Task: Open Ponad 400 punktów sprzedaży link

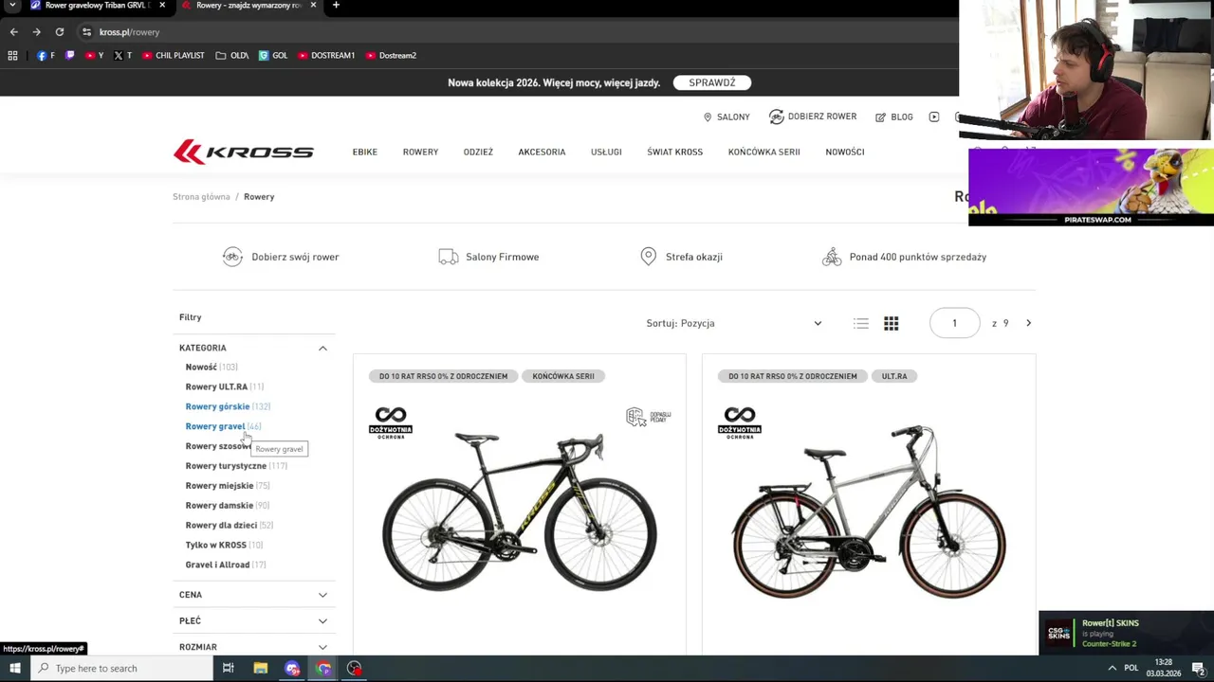Action: click(905, 257)
